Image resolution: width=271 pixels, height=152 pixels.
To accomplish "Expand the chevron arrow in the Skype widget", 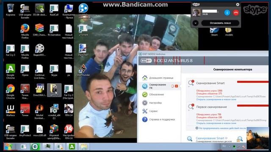I will 196,23.
